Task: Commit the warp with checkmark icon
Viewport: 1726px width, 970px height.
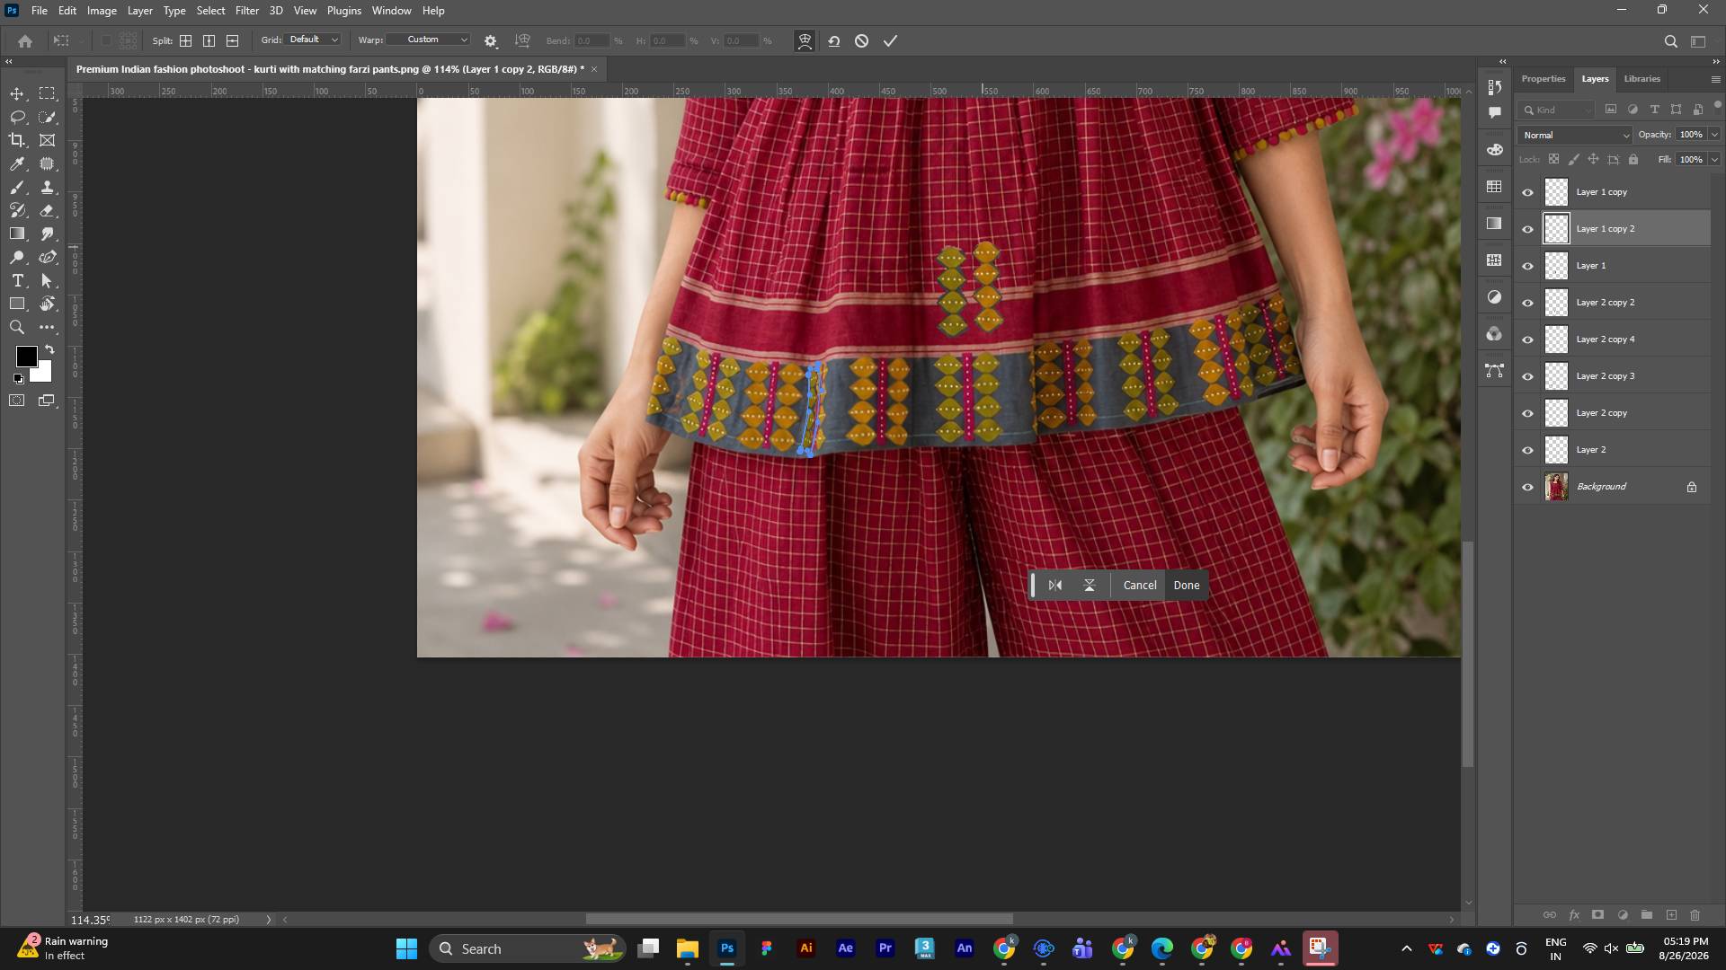Action: (890, 41)
